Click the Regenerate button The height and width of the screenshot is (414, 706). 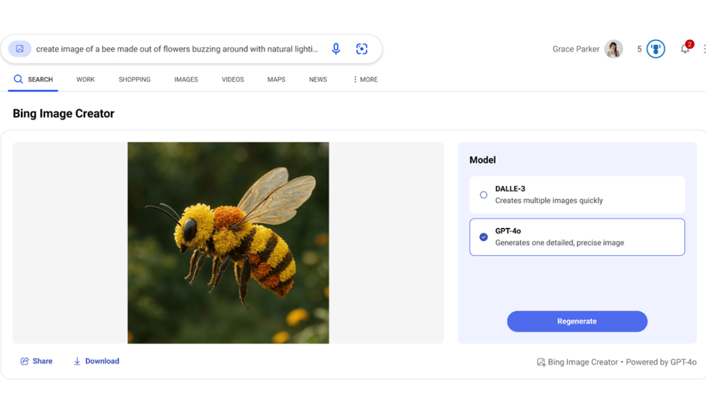pos(577,321)
